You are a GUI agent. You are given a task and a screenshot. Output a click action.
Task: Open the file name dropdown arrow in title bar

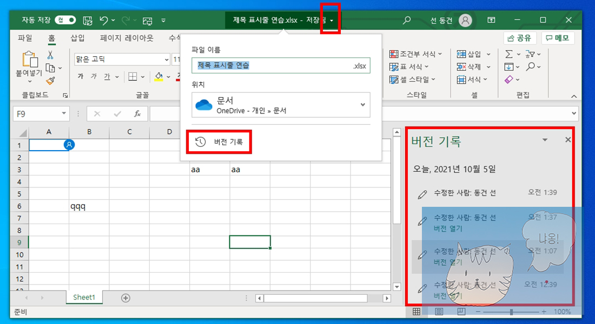click(331, 21)
